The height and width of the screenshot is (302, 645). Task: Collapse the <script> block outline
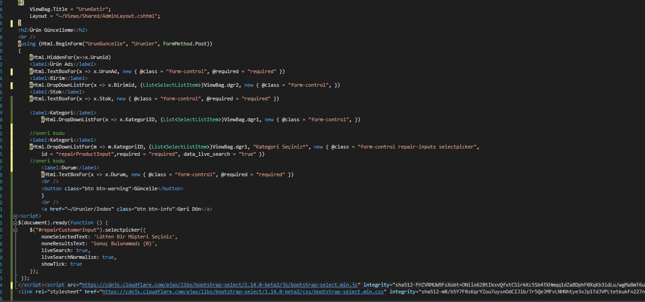(15, 216)
